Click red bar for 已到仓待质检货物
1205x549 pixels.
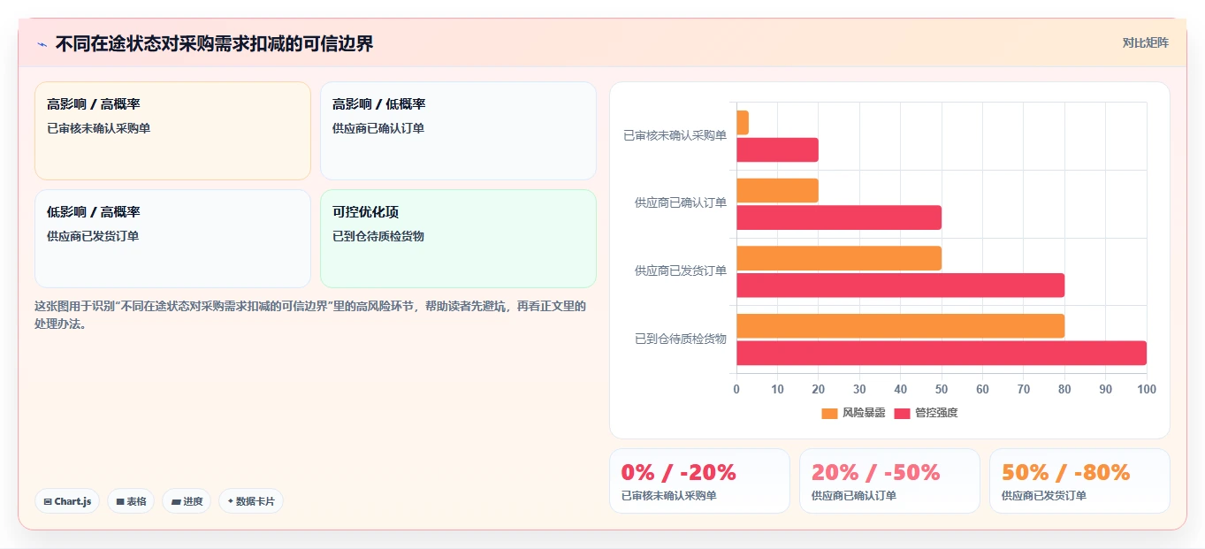click(942, 354)
